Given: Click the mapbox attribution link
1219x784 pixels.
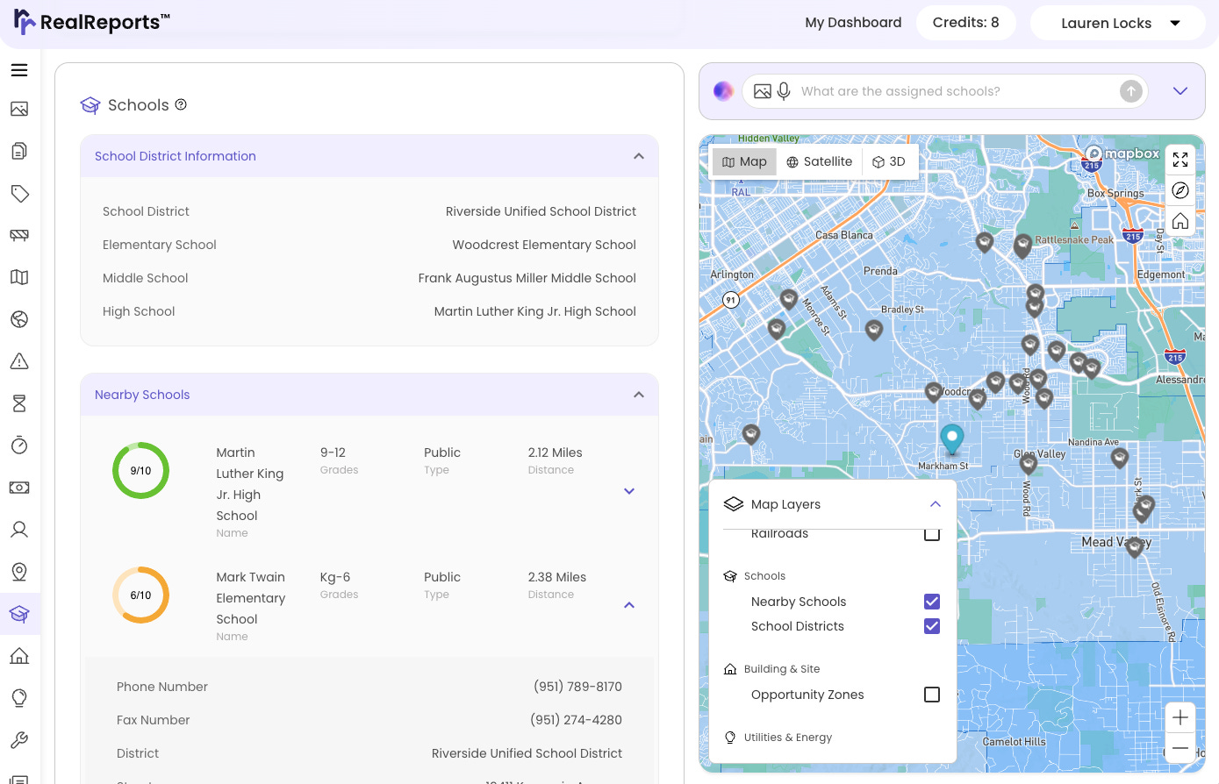Looking at the screenshot, I should [x=1123, y=153].
